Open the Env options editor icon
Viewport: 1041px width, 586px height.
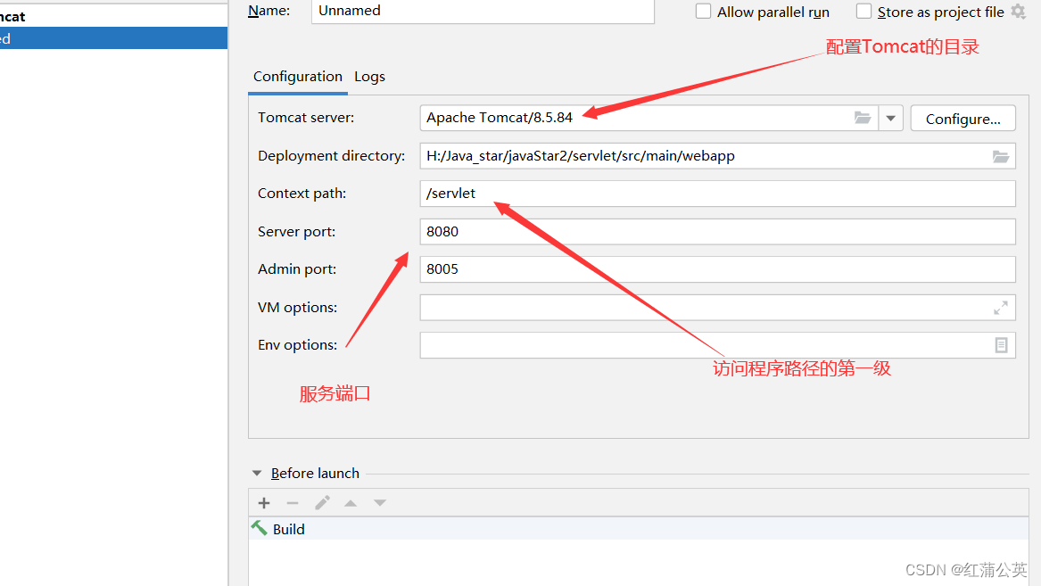1001,345
